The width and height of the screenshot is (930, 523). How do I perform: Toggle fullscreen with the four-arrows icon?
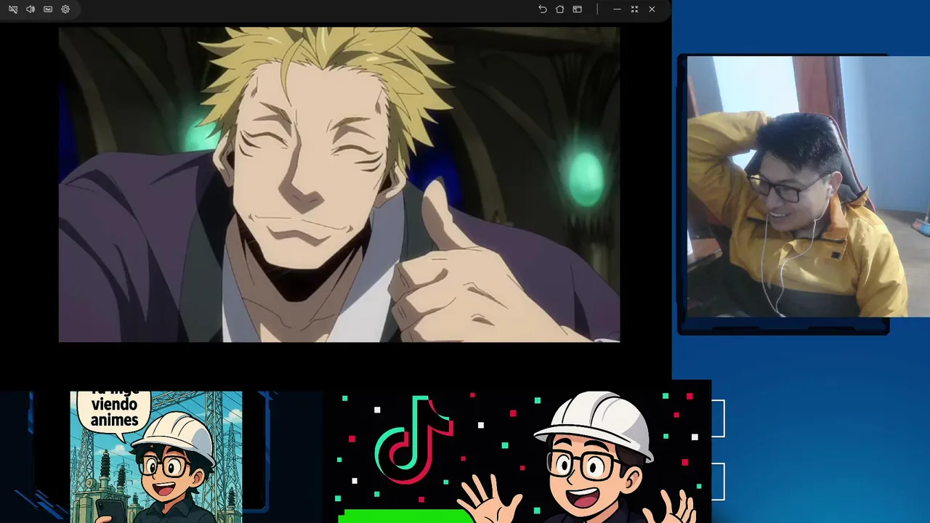pos(634,9)
